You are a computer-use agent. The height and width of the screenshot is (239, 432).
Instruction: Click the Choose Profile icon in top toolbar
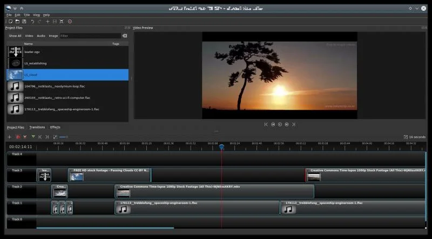click(x=55, y=22)
